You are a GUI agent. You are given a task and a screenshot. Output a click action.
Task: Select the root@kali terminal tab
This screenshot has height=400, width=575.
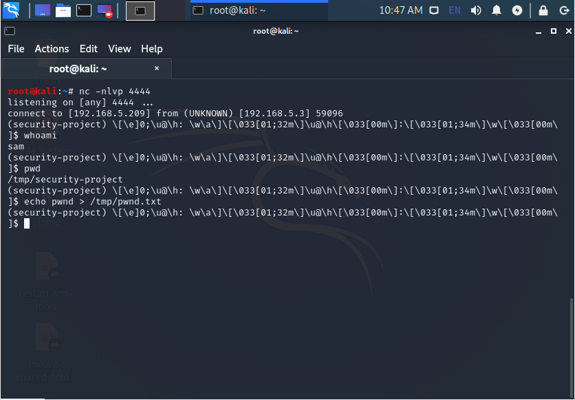point(79,68)
